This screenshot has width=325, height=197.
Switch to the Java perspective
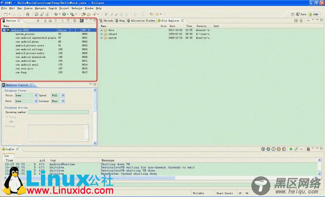point(301,14)
